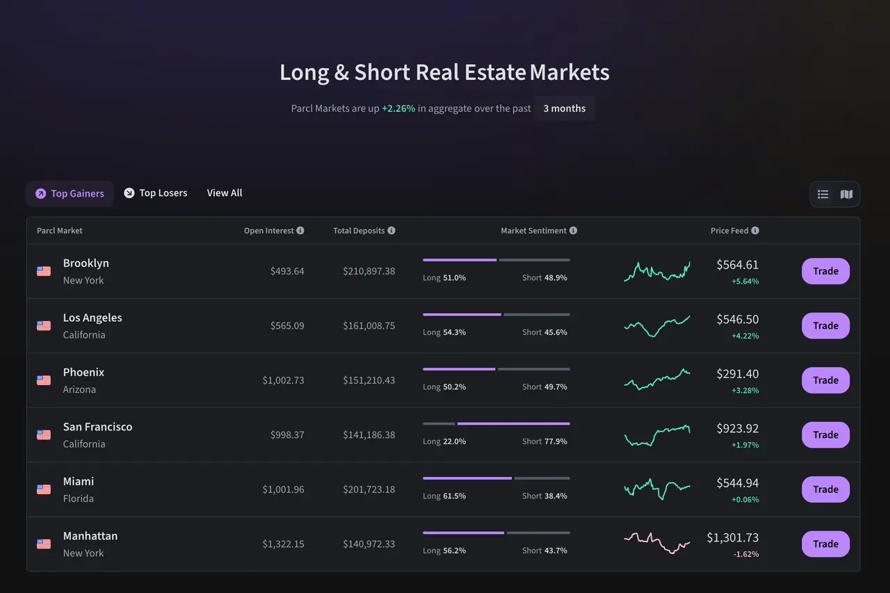
Task: Click the Open Interest info icon
Action: point(300,231)
